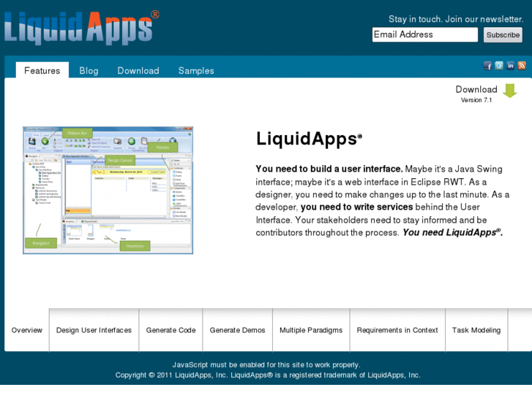
Task: Click the copyright 2011 LiquidApps footer text
Action: [x=268, y=375]
